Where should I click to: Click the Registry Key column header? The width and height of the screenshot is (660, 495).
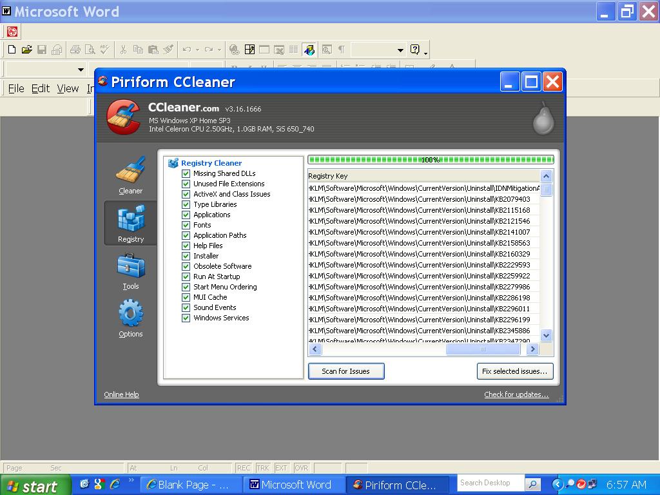click(x=424, y=176)
